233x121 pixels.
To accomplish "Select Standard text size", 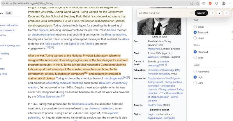I will [x=195, y=32].
